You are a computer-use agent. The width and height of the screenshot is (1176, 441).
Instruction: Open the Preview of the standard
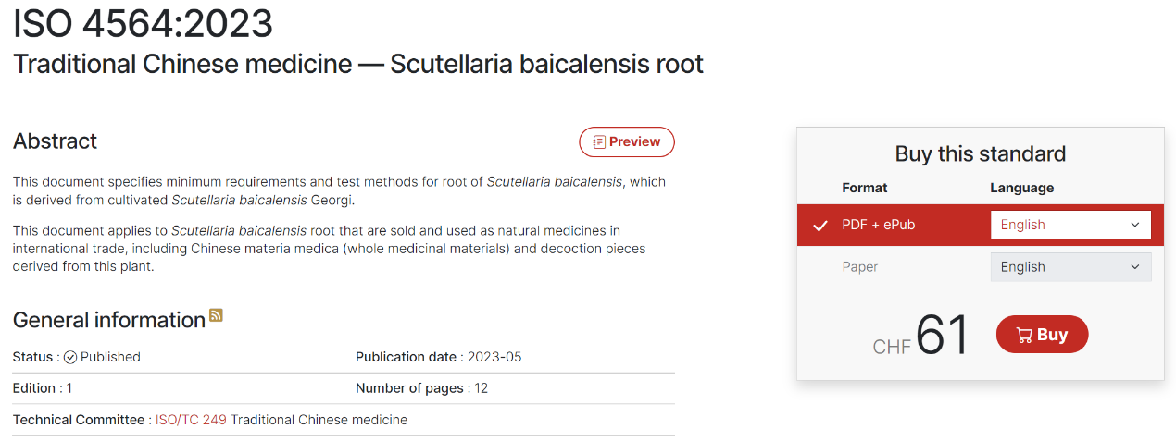pos(627,142)
